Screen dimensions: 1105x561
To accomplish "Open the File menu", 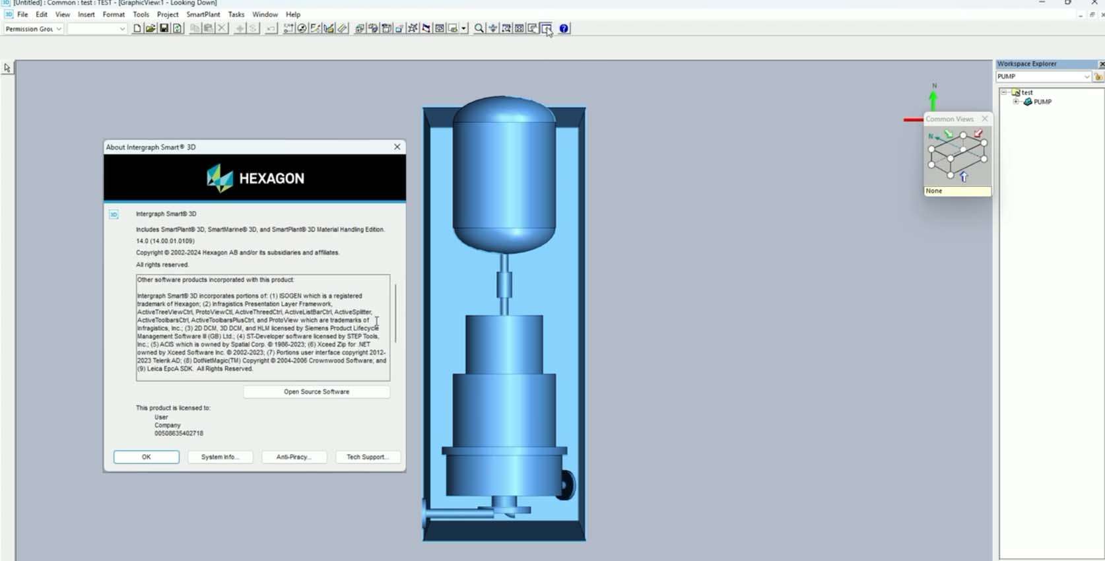I will point(22,15).
